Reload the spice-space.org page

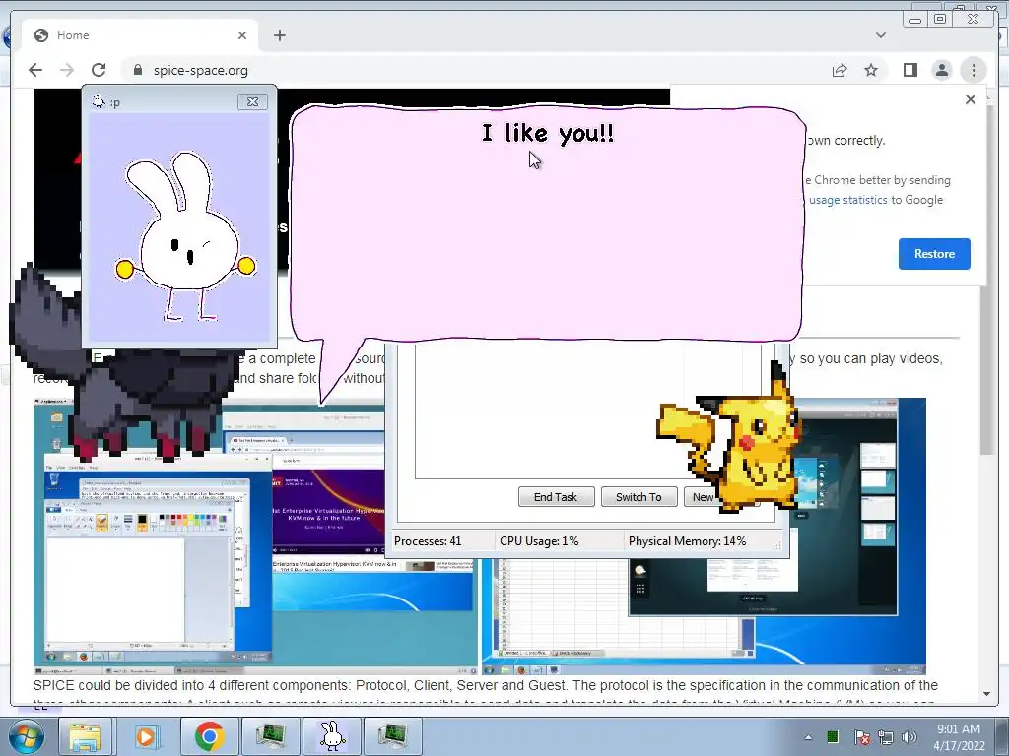coord(99,70)
